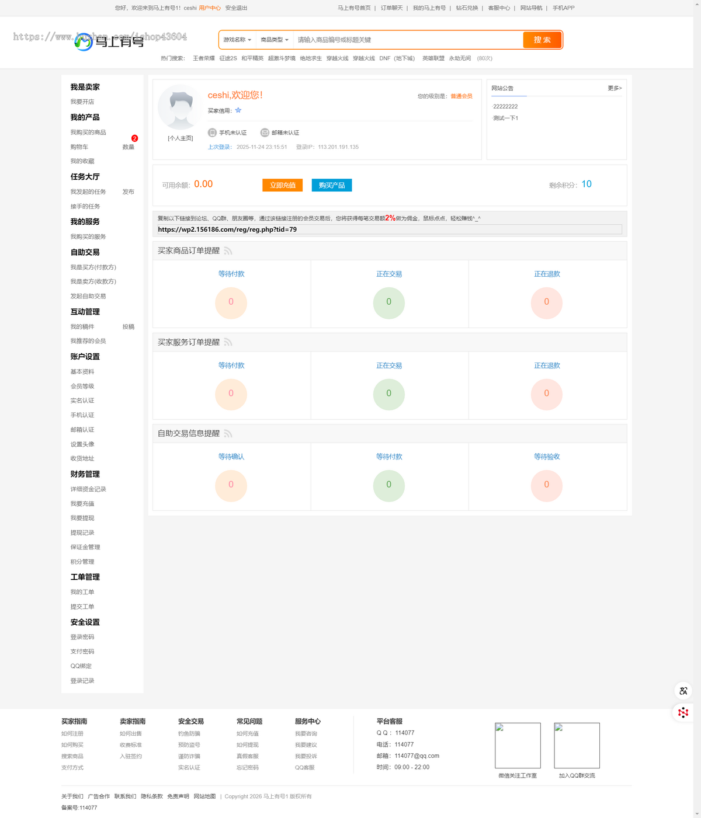Screen dimensions: 701x818
Task: Open the floating translate icon
Action: (683, 691)
